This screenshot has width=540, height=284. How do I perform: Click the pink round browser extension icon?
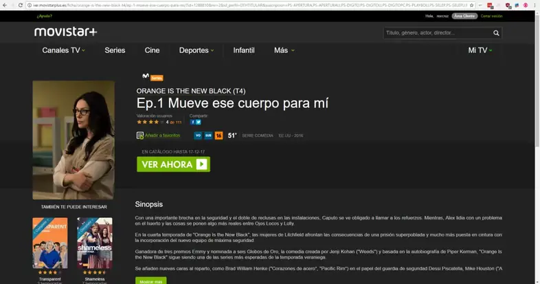pos(526,6)
